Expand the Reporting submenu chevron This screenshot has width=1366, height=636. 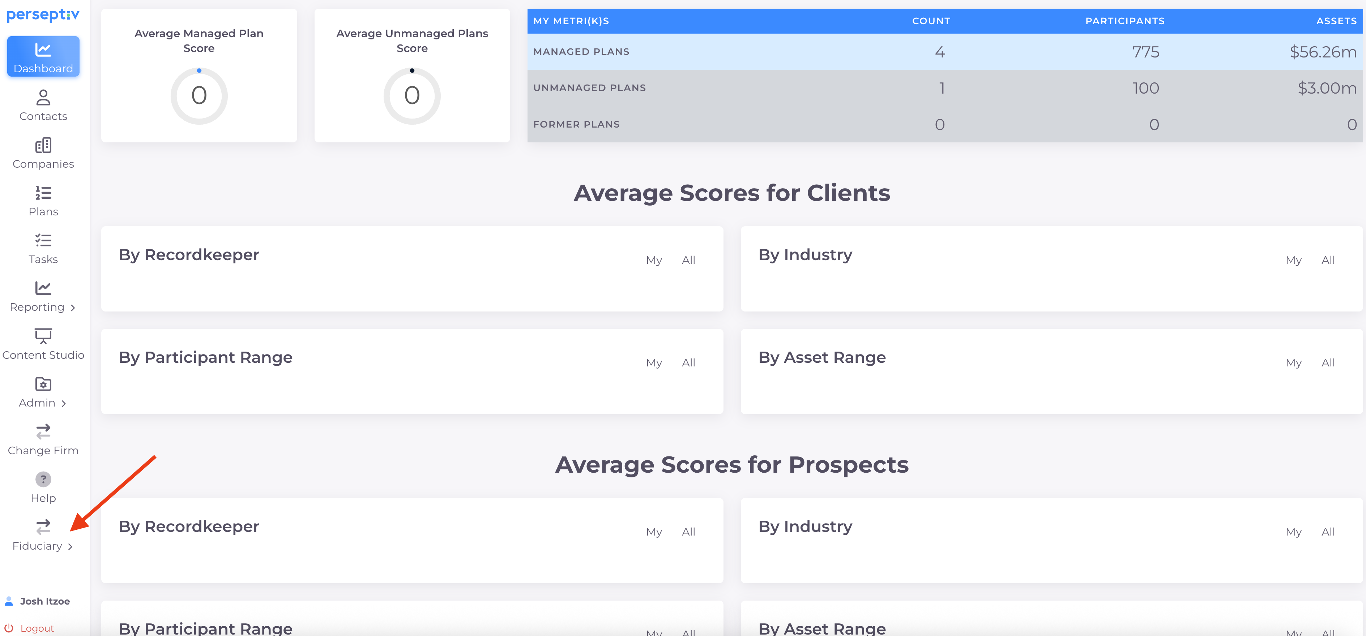[73, 308]
